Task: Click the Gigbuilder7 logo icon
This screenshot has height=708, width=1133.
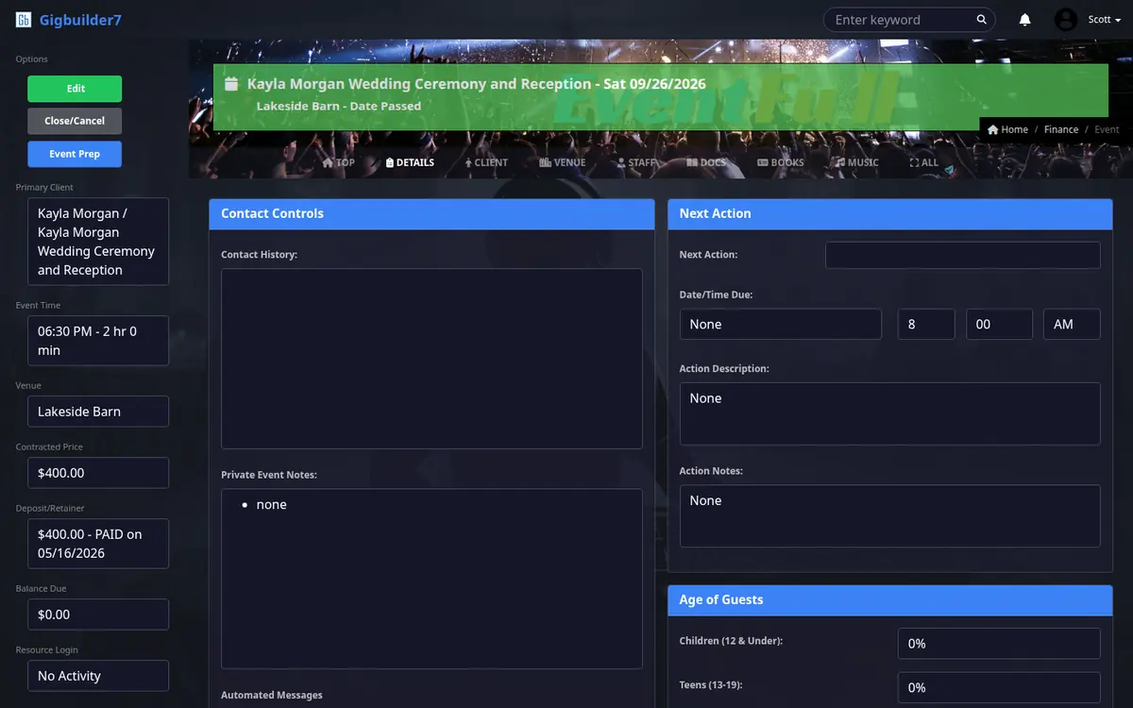Action: [x=23, y=20]
